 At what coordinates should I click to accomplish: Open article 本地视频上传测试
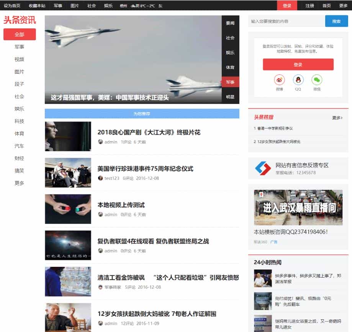pyautogui.click(x=121, y=205)
